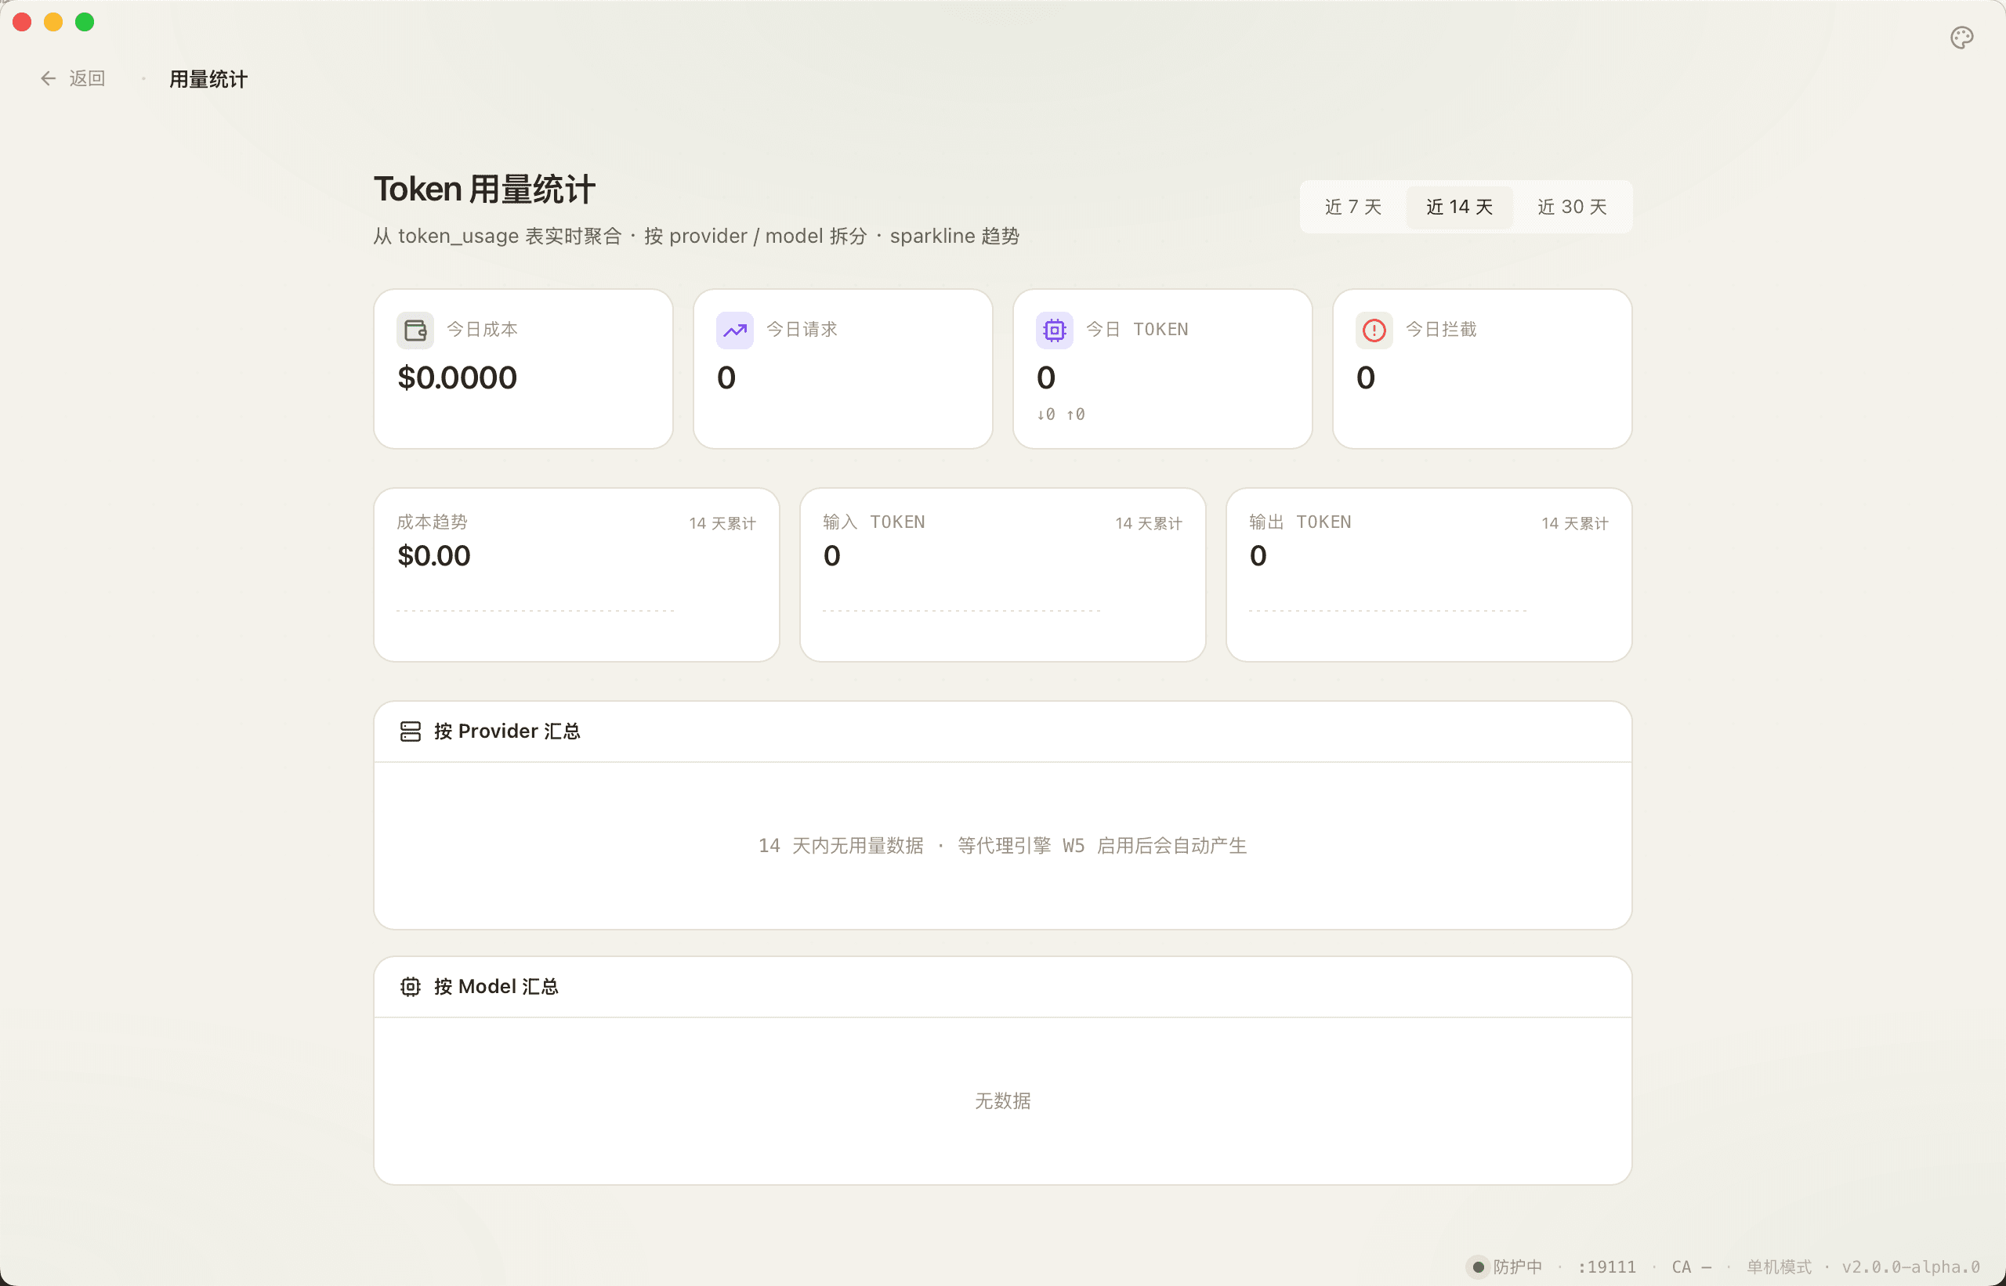Click the 防护中 status text
This screenshot has height=1286, width=2006.
tap(1517, 1266)
